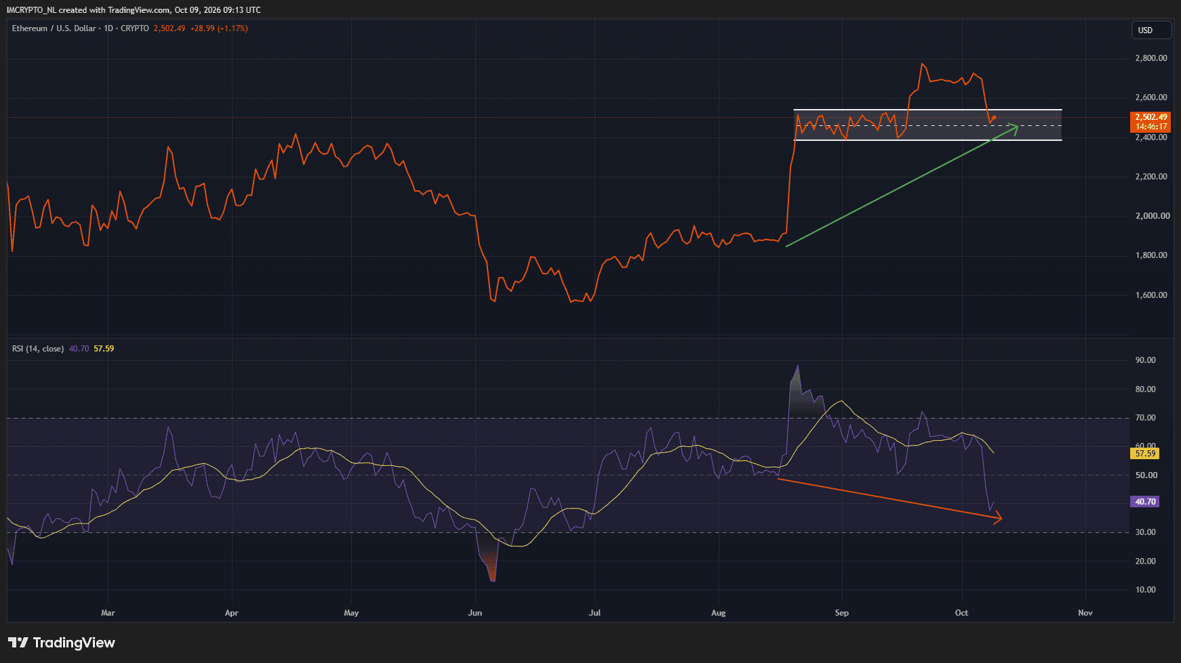Click the Ethereum / U.S. Dollar symbol title
Viewport: 1181px width, 663px height.
[54, 28]
